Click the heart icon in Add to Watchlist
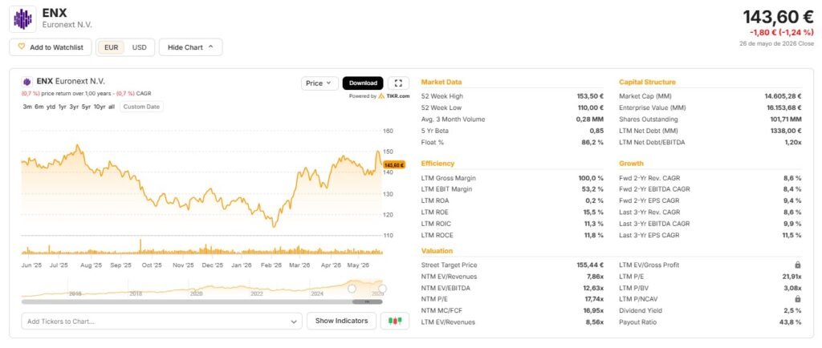 (x=22, y=47)
